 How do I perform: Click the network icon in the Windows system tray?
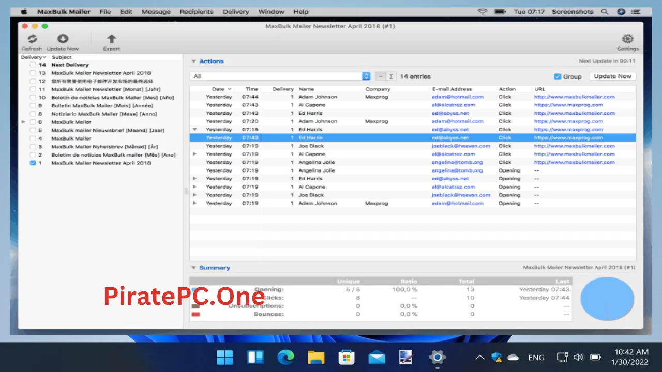(x=562, y=357)
